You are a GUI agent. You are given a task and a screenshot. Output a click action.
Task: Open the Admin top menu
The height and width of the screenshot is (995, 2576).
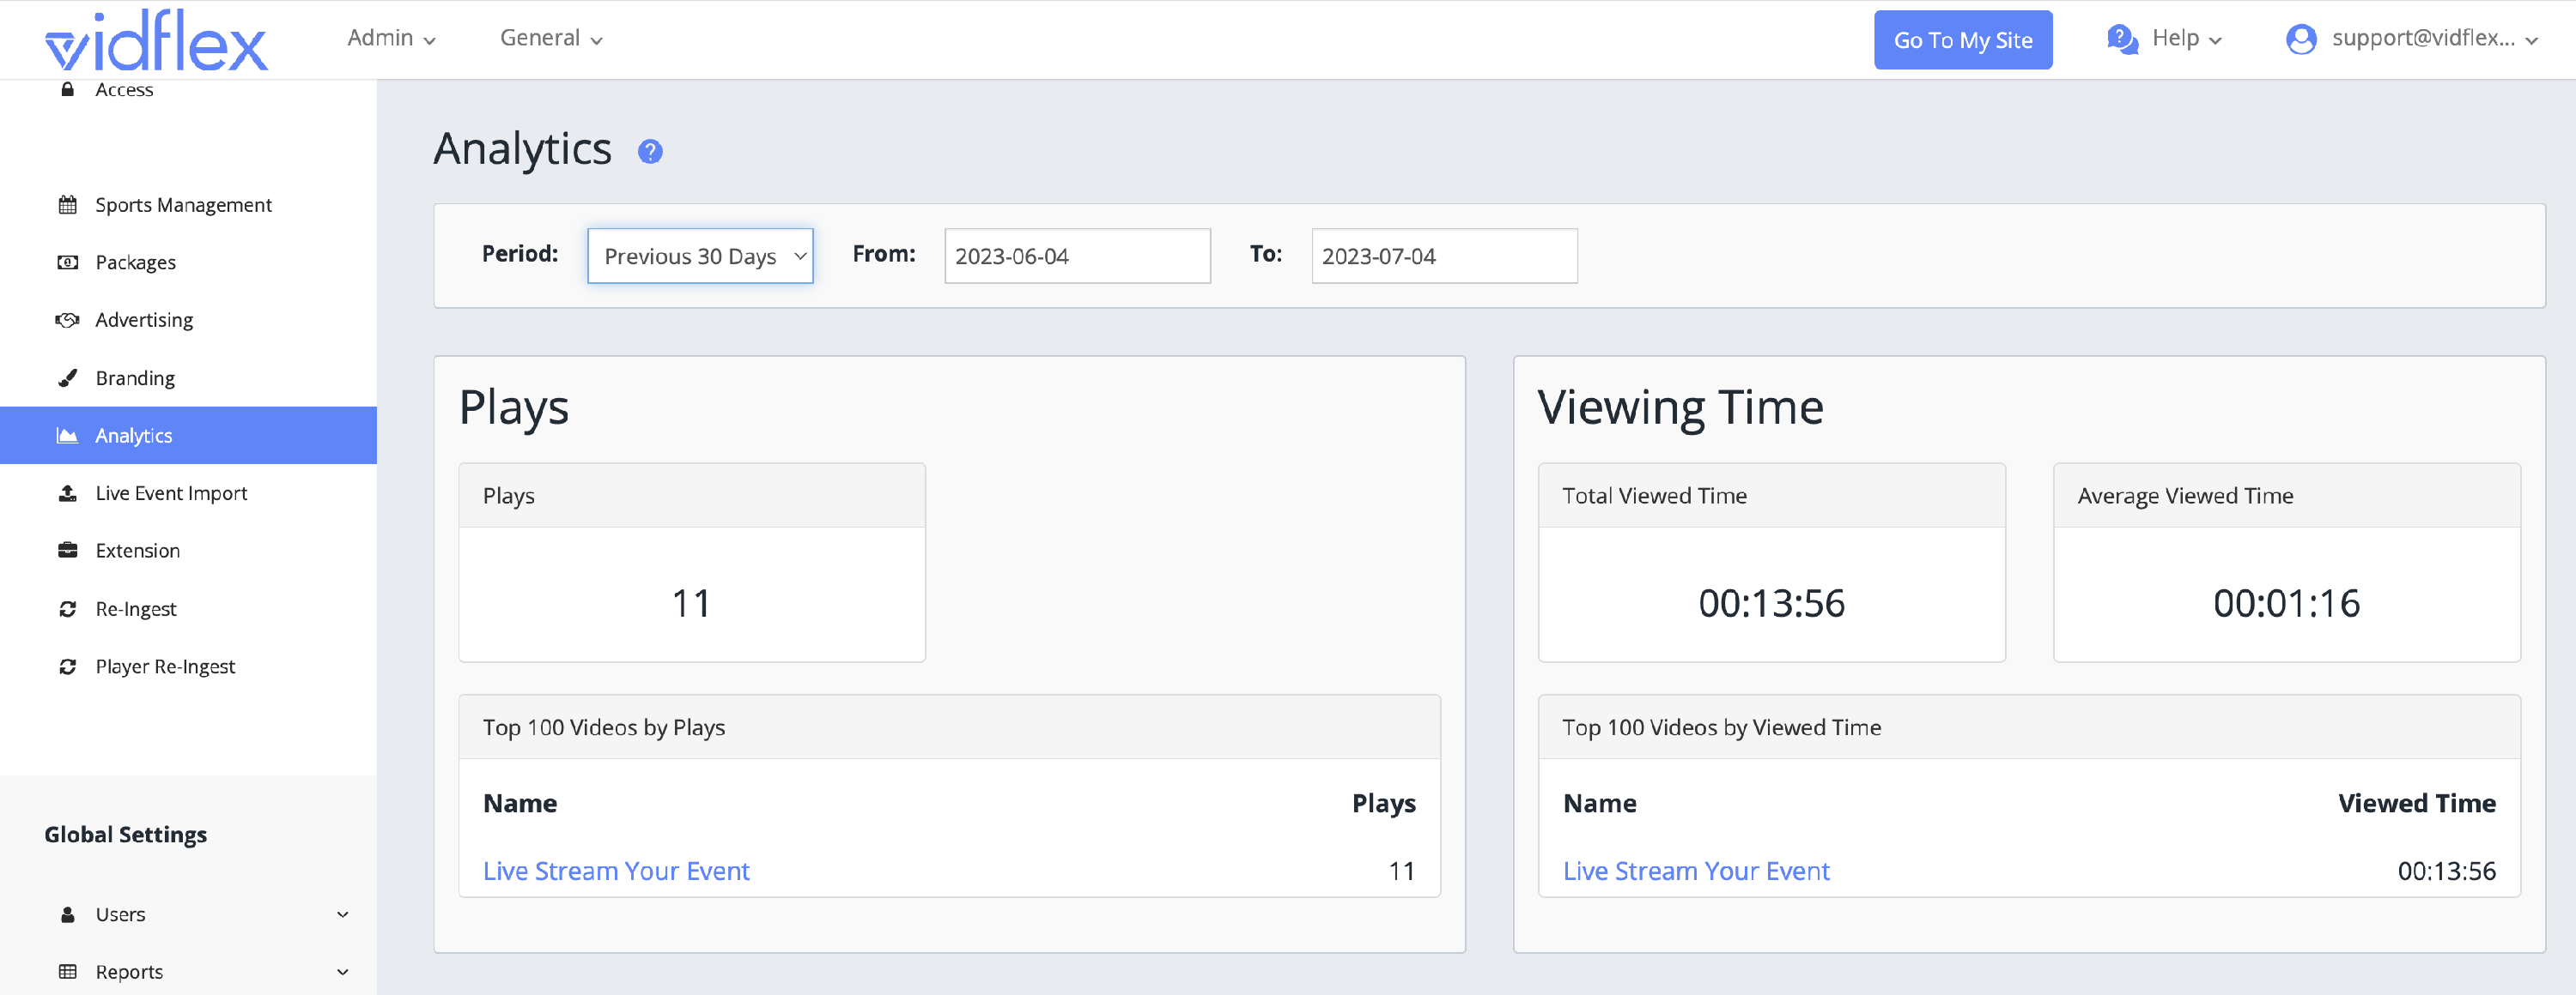pyautogui.click(x=391, y=38)
